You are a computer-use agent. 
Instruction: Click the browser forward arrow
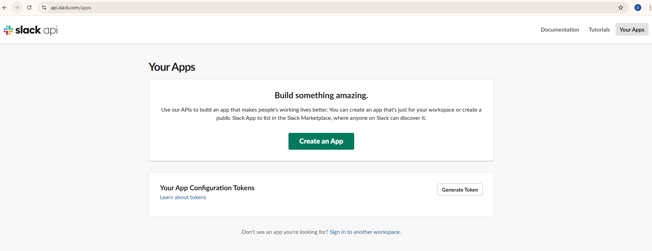point(17,8)
